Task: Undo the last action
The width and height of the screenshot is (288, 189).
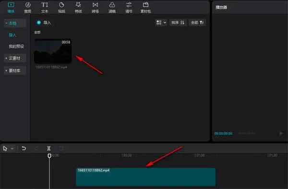Action: point(24,148)
